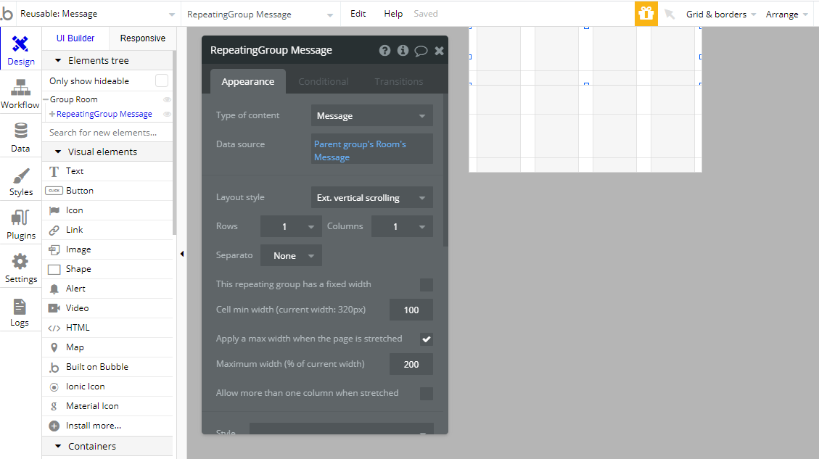Open the Logs section
Image resolution: width=819 pixels, height=459 pixels.
pos(20,313)
